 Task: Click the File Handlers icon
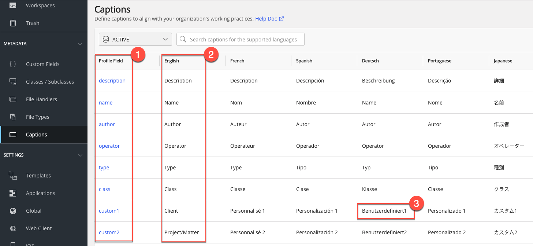pos(13,99)
